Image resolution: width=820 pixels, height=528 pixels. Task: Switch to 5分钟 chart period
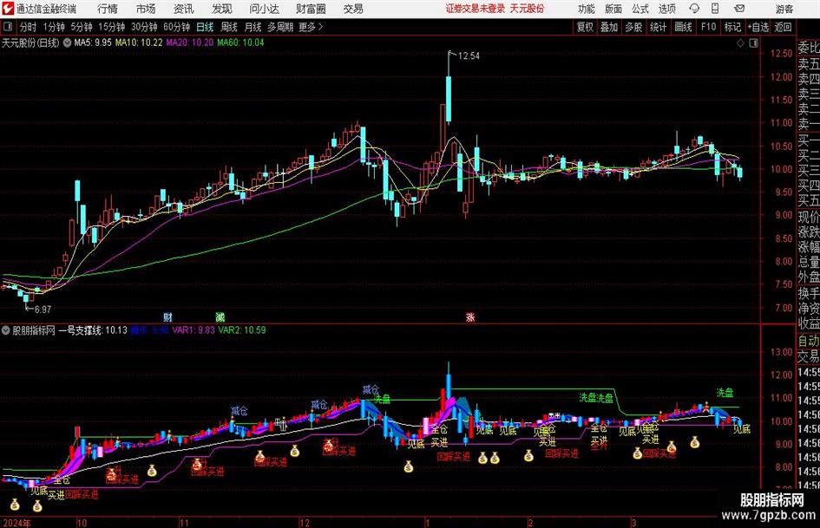tap(82, 27)
